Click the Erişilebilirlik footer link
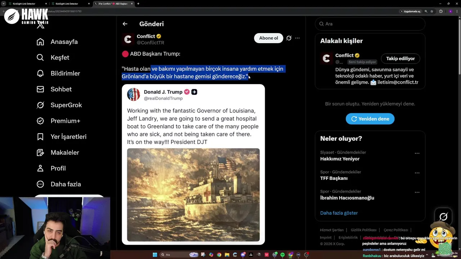The width and height of the screenshot is (461, 259). pyautogui.click(x=348, y=237)
